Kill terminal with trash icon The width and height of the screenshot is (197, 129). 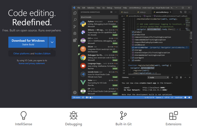tap(181, 77)
